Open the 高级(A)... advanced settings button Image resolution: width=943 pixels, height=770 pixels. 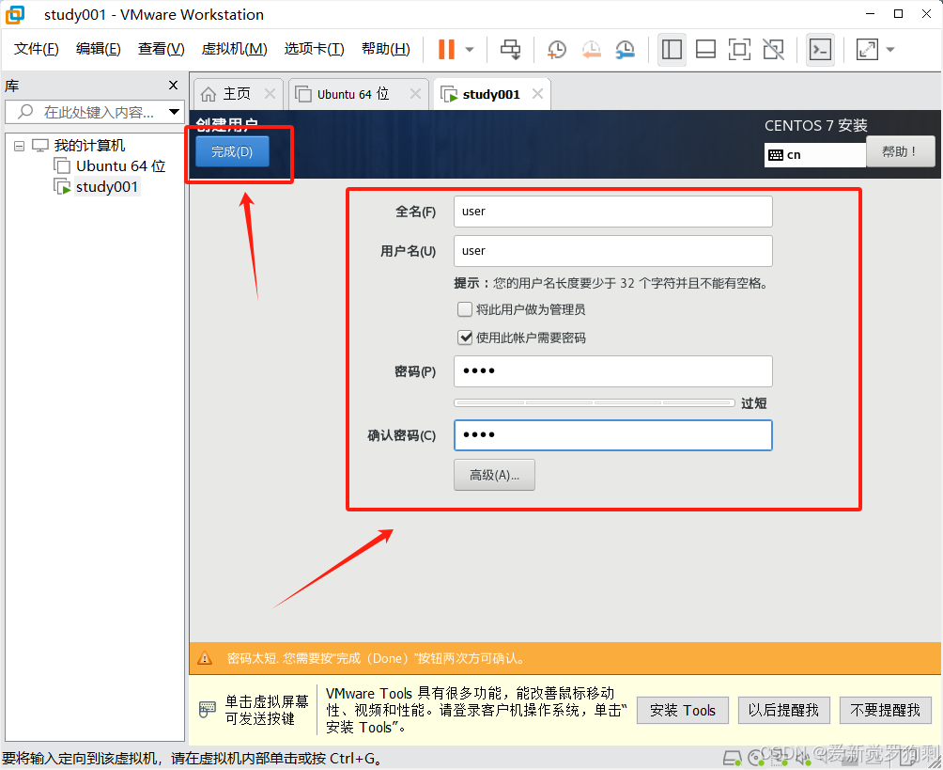[494, 475]
